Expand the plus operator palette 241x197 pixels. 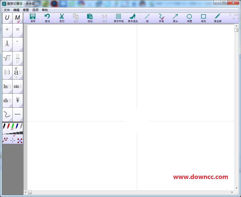7,29
